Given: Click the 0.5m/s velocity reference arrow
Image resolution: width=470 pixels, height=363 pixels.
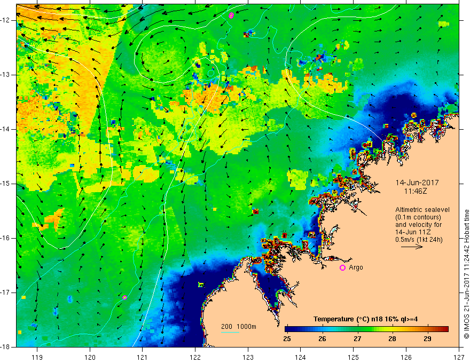Looking at the screenshot, I should click(x=412, y=247).
